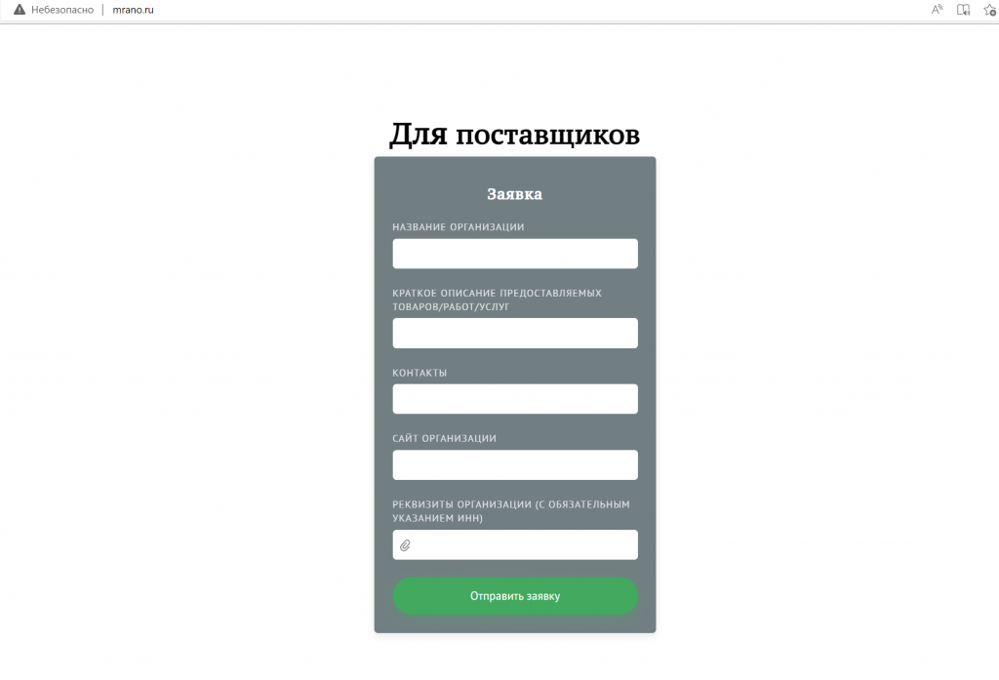Open the Read aloud icon in address bar
The width and height of the screenshot is (999, 680).
click(937, 10)
